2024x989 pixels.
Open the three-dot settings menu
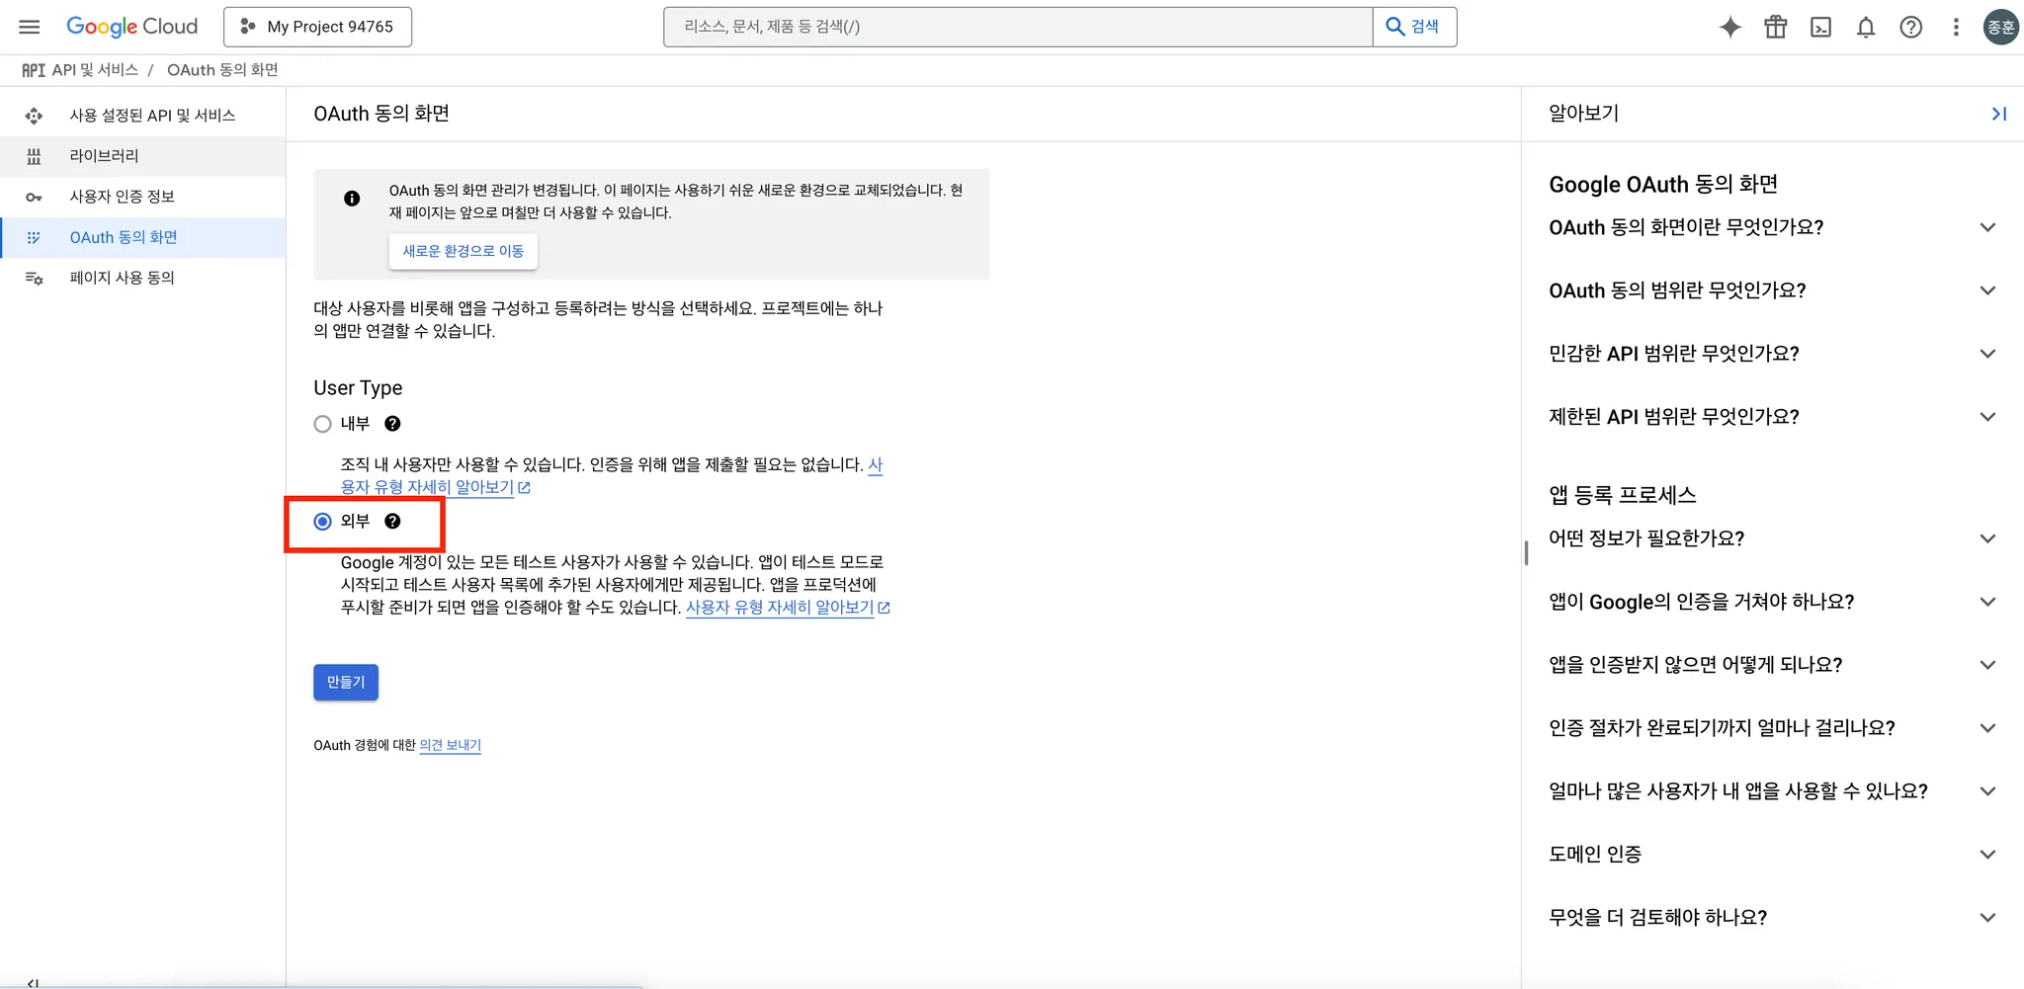coord(1956,27)
